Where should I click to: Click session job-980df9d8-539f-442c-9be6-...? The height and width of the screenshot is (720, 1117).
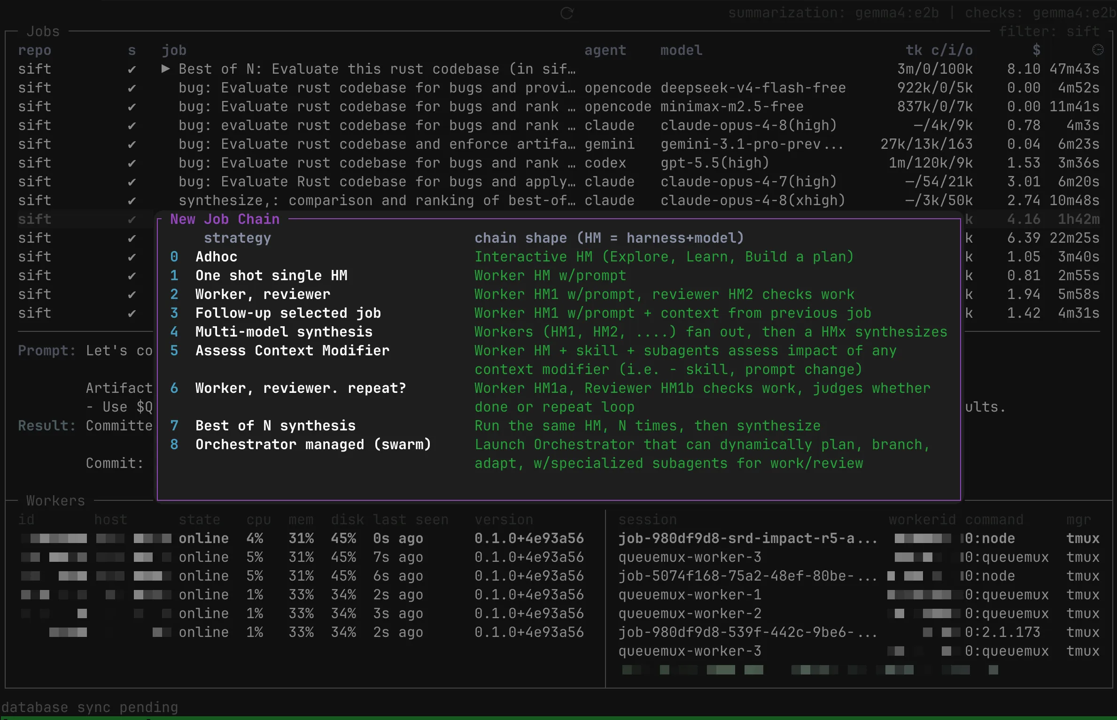tap(748, 632)
